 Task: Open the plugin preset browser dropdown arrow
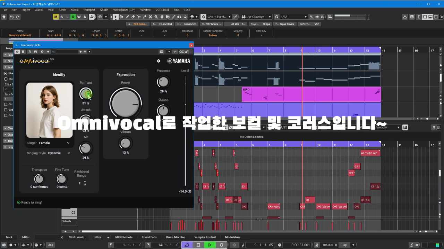click(89, 52)
